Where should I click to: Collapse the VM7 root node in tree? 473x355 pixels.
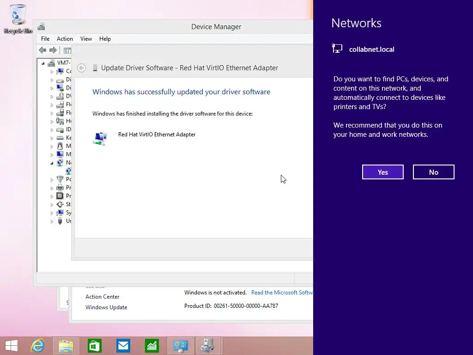43,63
